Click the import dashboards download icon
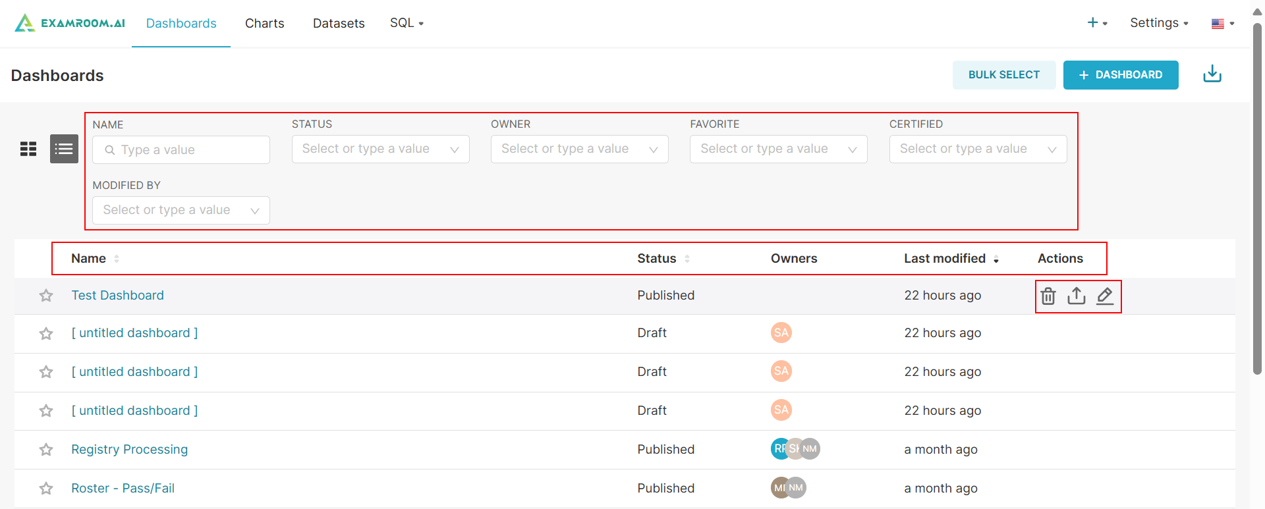Viewport: 1265px width, 509px height. coord(1212,74)
